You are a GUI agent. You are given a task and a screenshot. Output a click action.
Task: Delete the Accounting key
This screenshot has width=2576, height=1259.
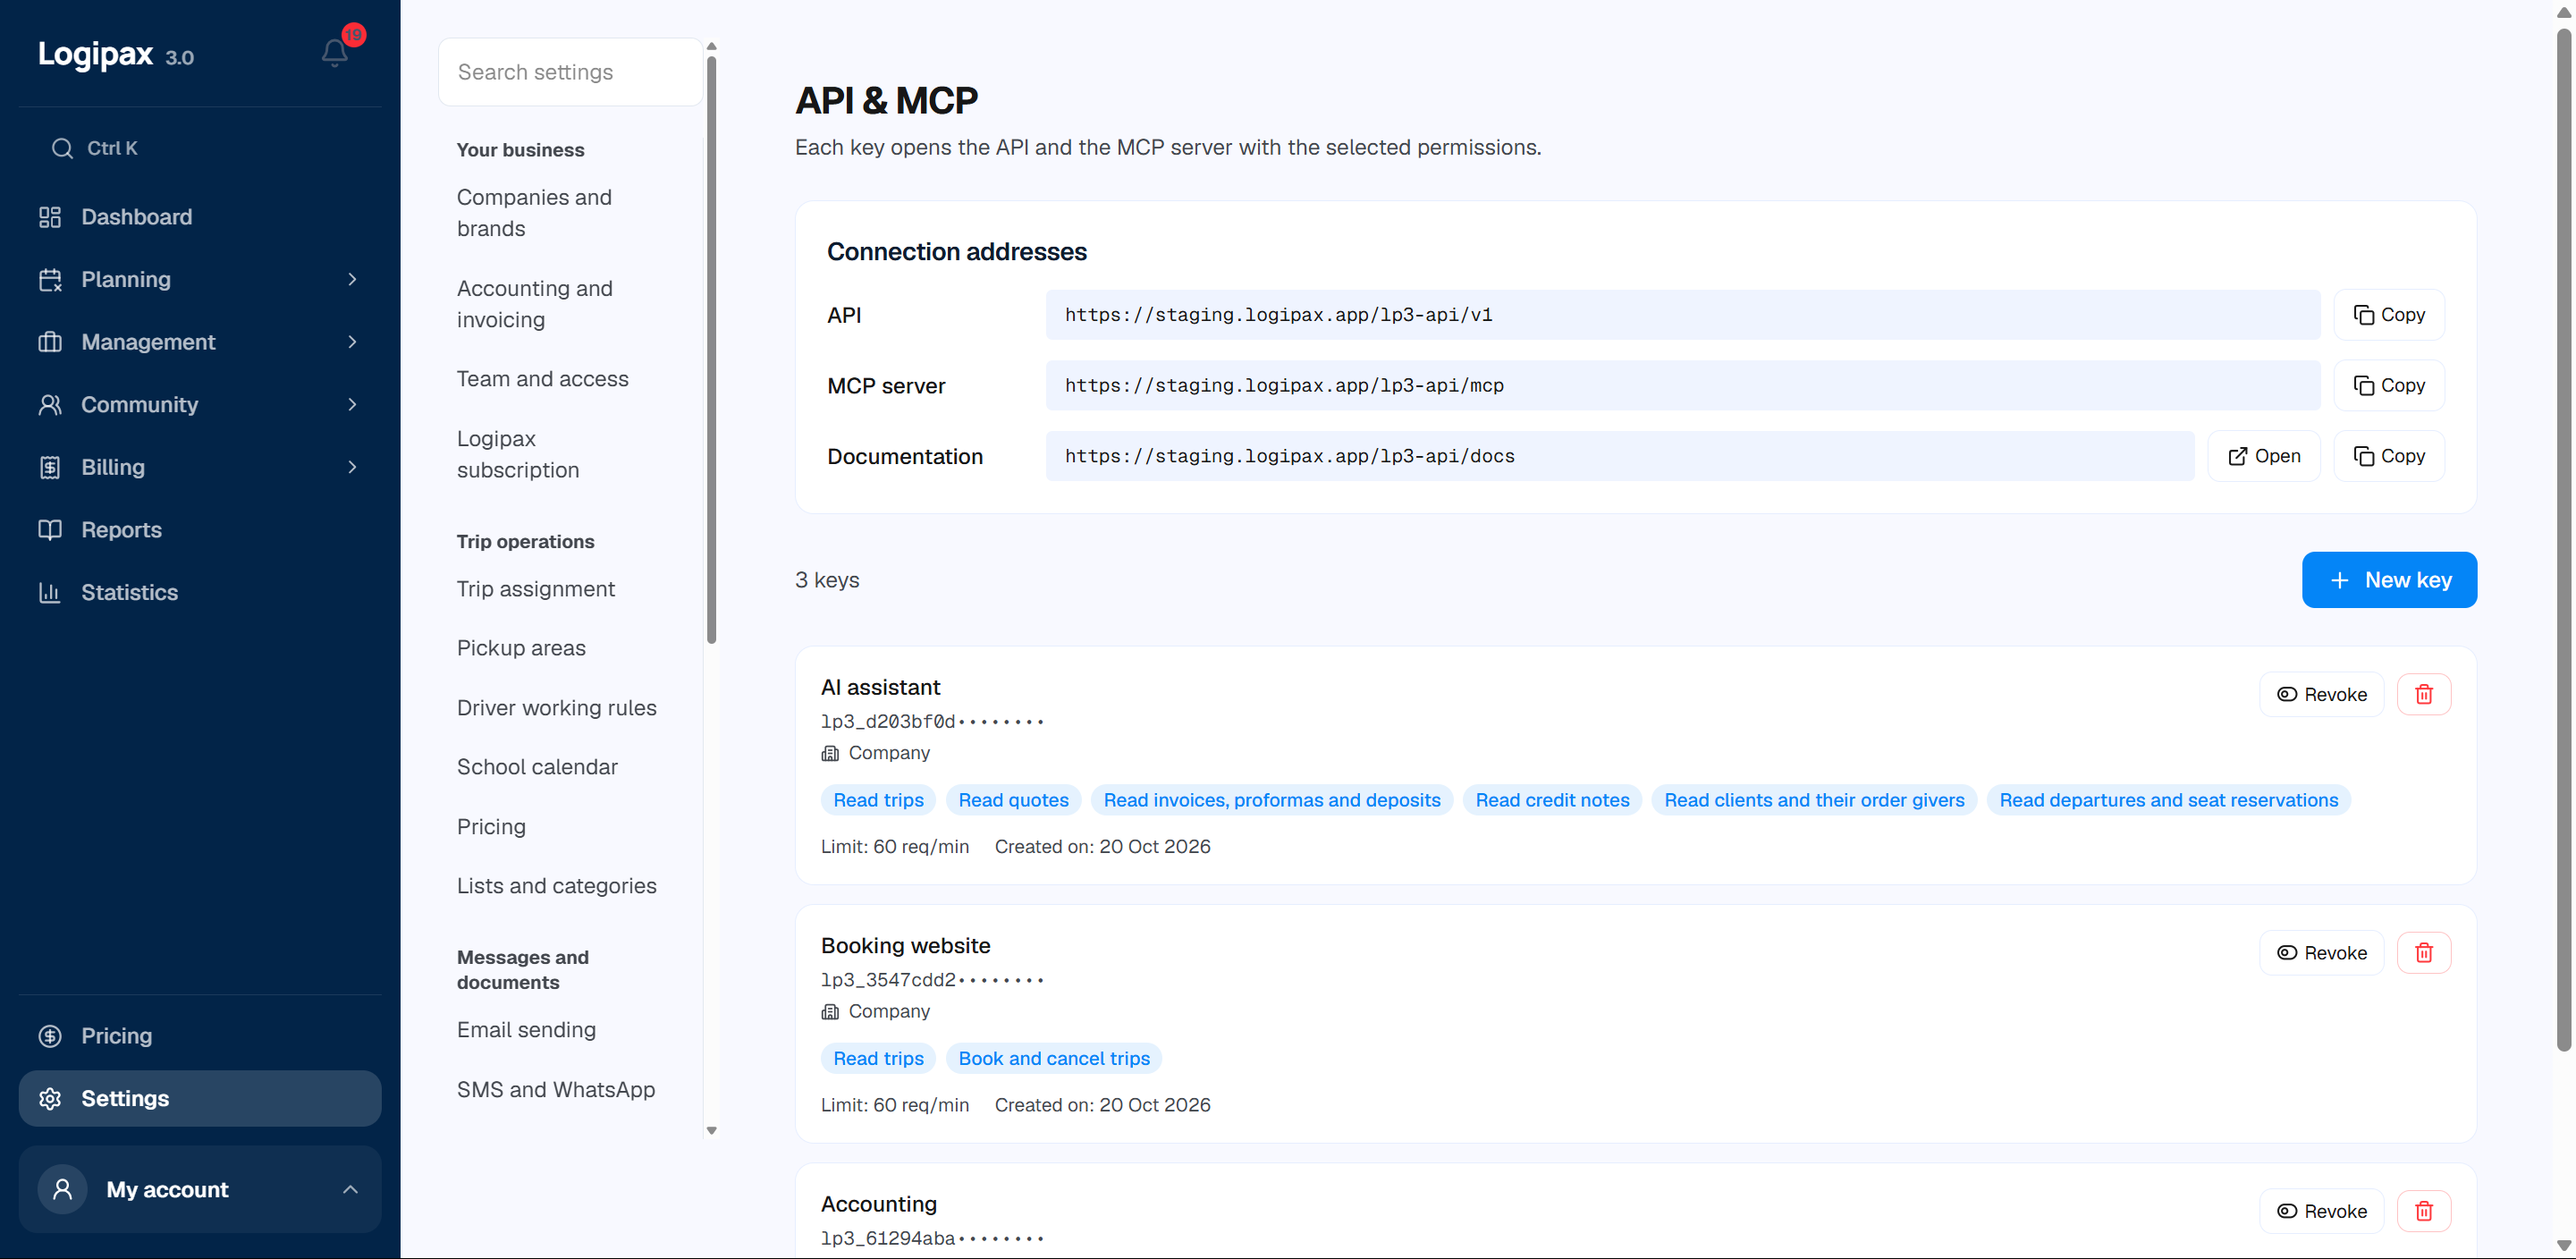coord(2424,1211)
